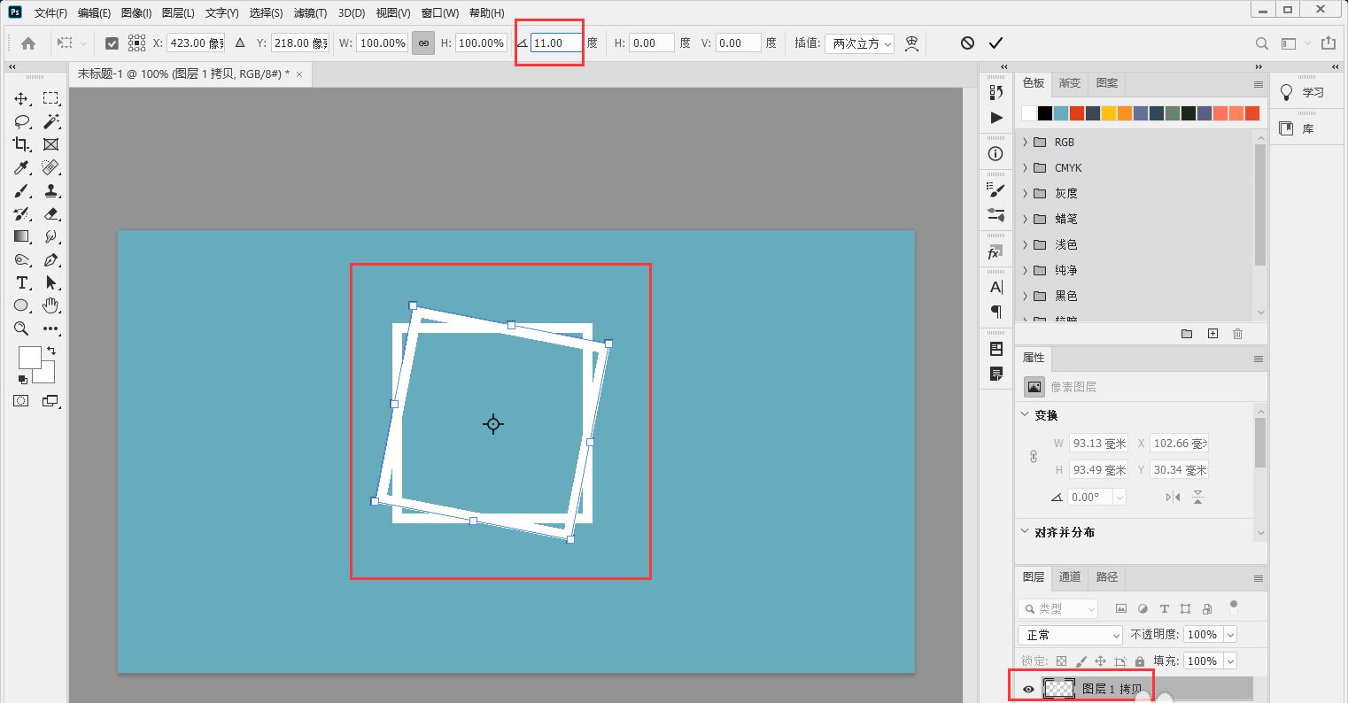Switch to the 路径 tab
The height and width of the screenshot is (703, 1348).
tap(1107, 577)
